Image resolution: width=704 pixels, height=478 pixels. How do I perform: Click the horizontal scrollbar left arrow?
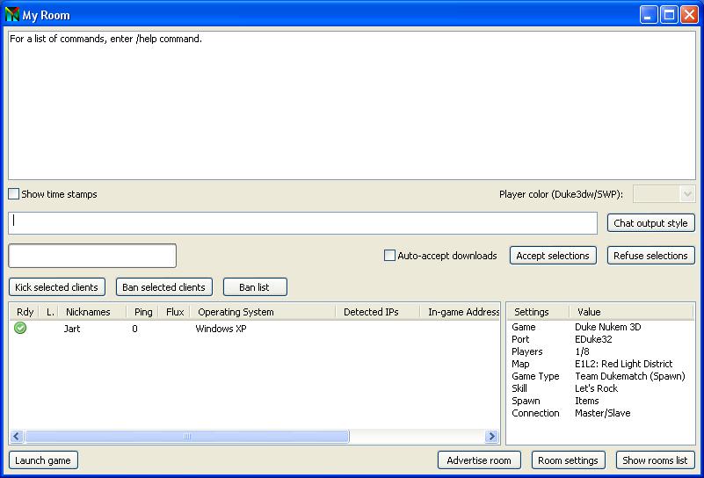[x=17, y=437]
